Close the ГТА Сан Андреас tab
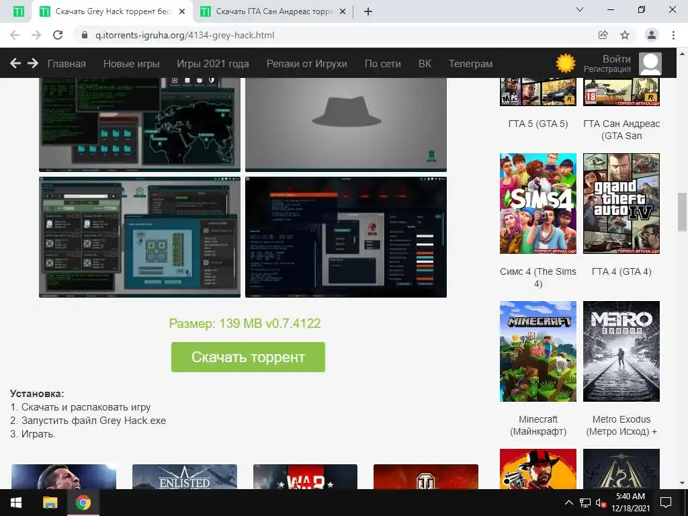 (343, 11)
